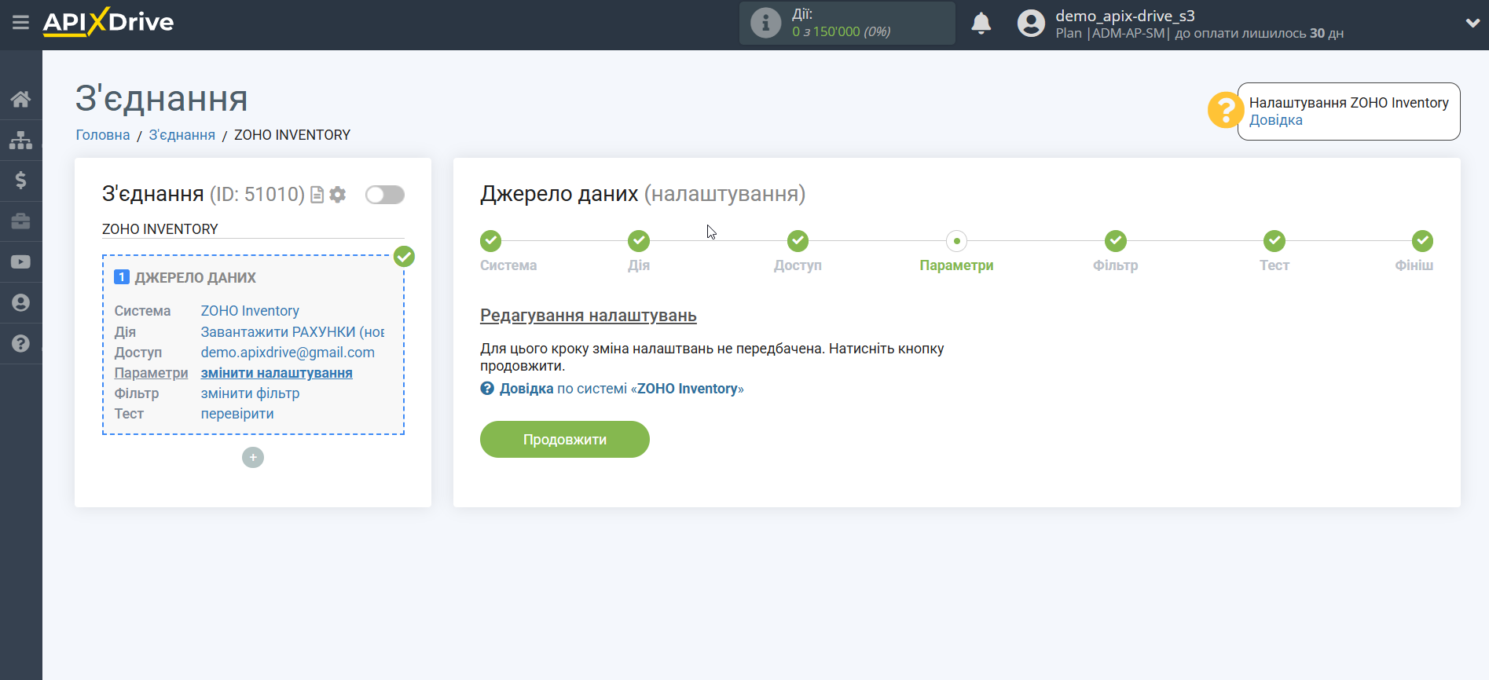The height and width of the screenshot is (680, 1489).
Task: Open the billing dollar sidebar icon
Action: pos(21,181)
